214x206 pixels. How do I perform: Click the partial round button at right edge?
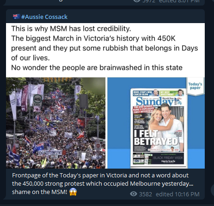213,190
